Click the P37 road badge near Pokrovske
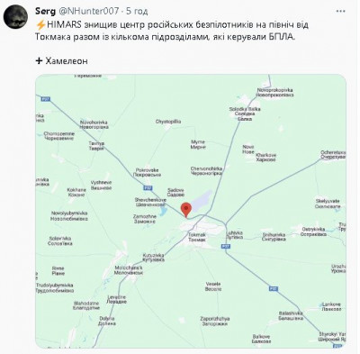This screenshot has height=354, width=360. 148,188
